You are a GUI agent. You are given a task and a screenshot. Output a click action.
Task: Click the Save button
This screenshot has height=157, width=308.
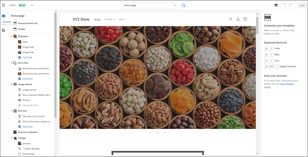(x=302, y=5)
